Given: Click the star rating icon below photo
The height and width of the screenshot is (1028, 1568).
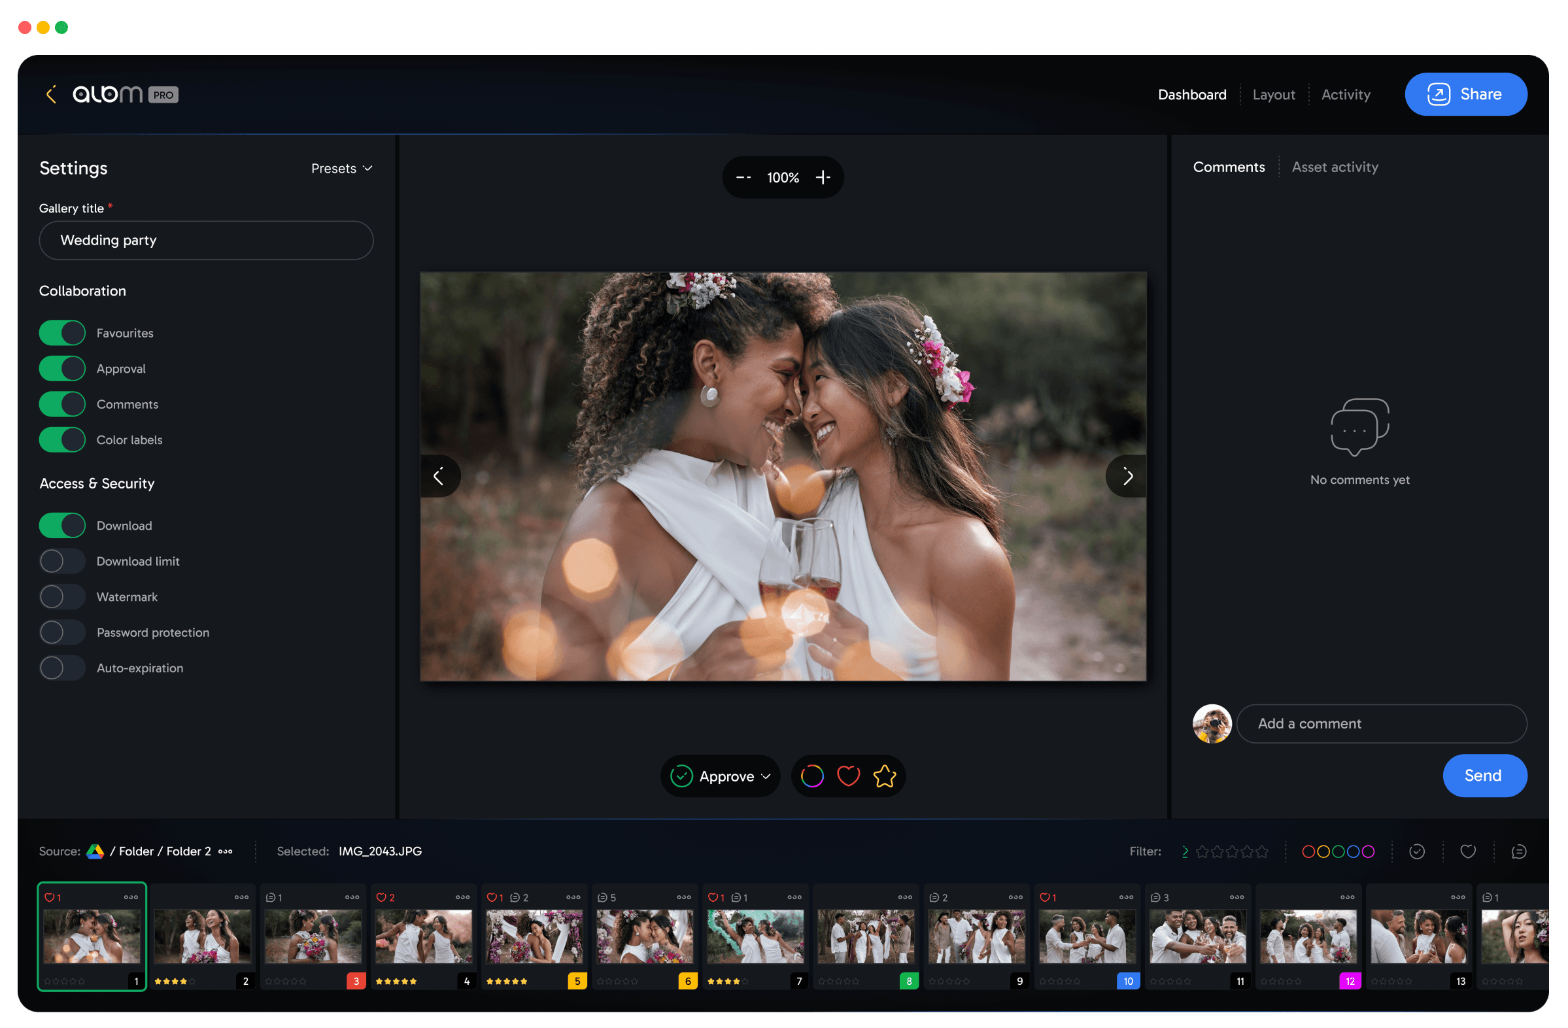Looking at the screenshot, I should point(884,776).
